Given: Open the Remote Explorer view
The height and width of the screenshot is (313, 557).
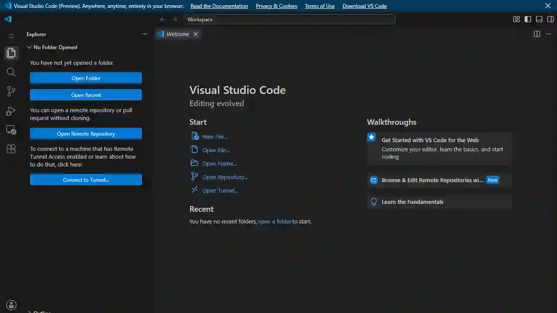Looking at the screenshot, I should click(11, 130).
